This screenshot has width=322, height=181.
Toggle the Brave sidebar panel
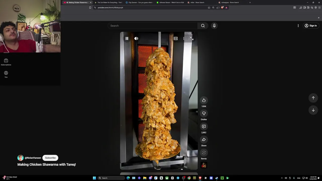[304, 8]
